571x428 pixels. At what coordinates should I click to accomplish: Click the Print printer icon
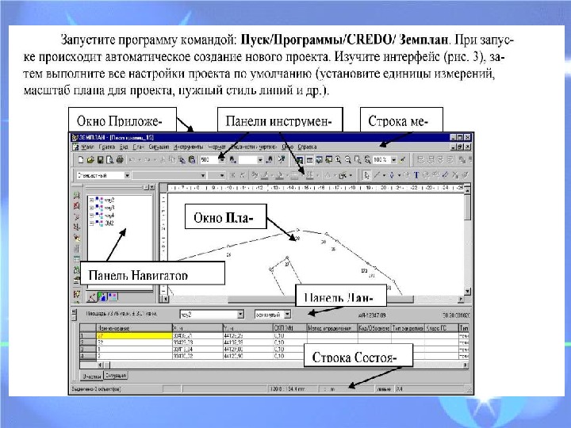pos(120,159)
